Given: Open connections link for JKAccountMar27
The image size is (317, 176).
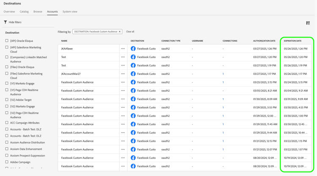Looking at the screenshot, I should click(x=223, y=74).
